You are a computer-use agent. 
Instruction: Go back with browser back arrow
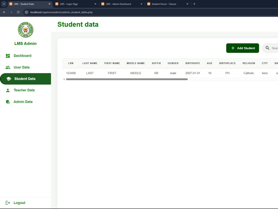(x=4, y=12)
